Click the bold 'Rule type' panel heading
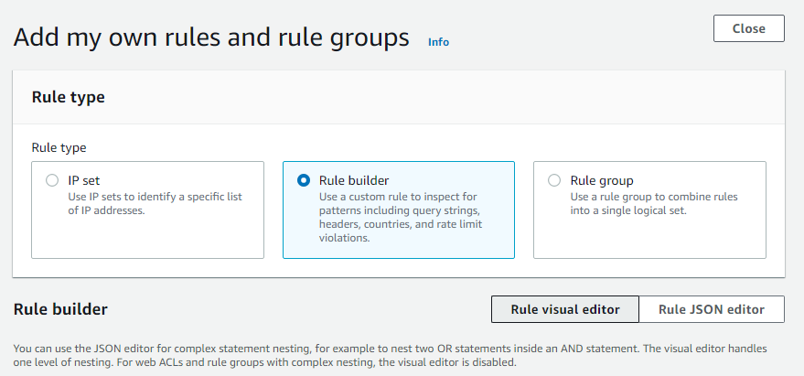 tap(69, 97)
